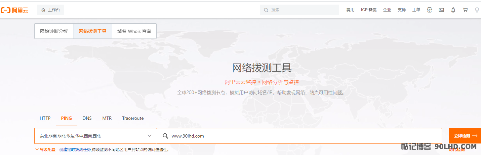481x155 pixels.
Task: Click the magnifier icon in the top search box
Action: [266, 10]
